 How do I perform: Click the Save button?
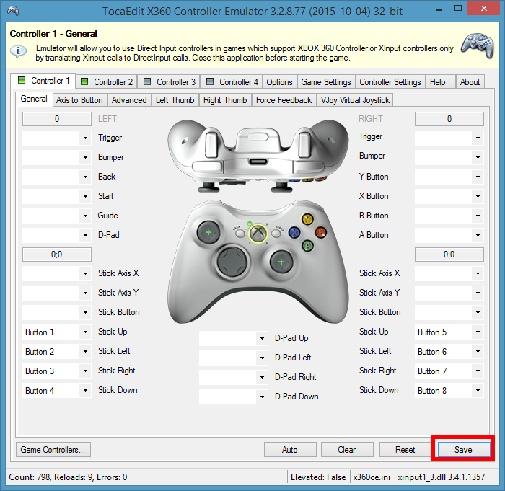coord(463,449)
